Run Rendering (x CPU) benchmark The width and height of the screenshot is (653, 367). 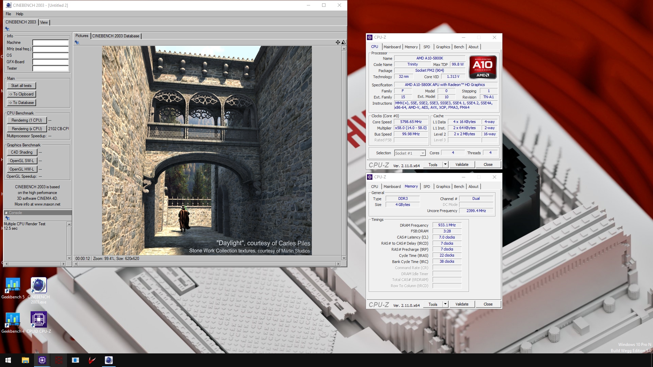[27, 129]
